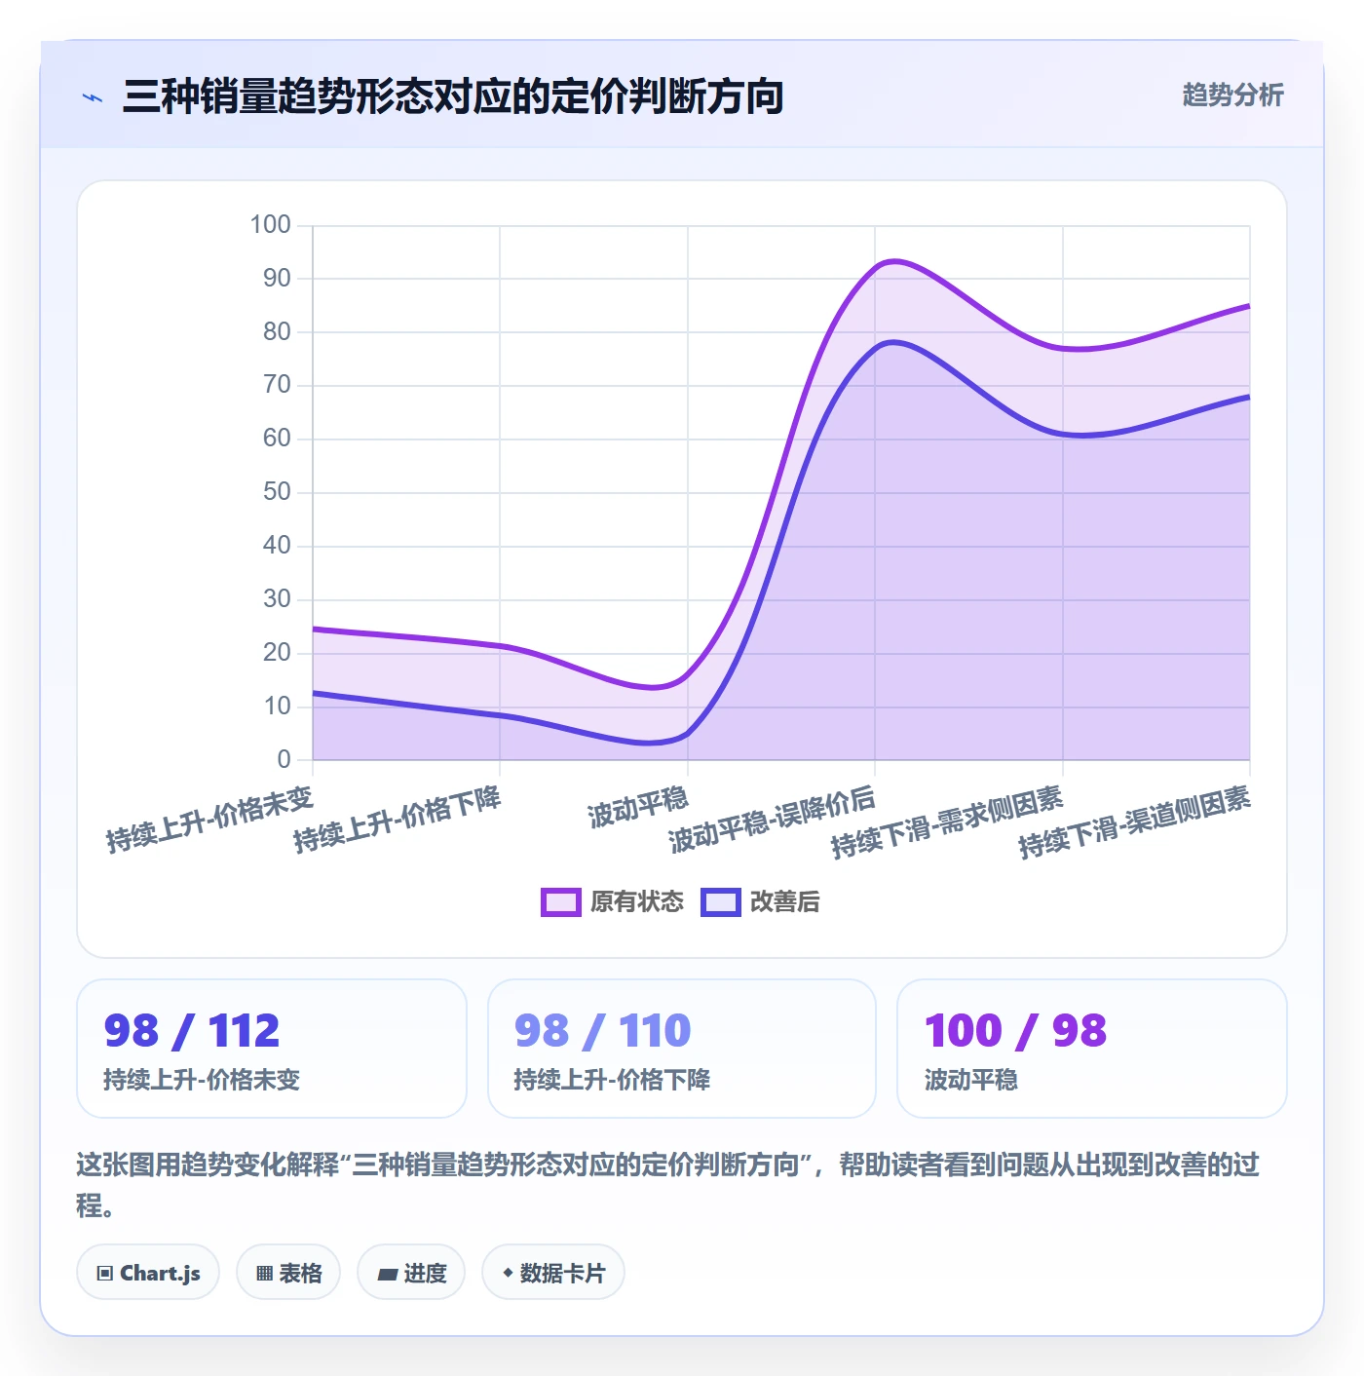The image size is (1364, 1376).
Task: Select the 进度 tag
Action: coord(411,1273)
